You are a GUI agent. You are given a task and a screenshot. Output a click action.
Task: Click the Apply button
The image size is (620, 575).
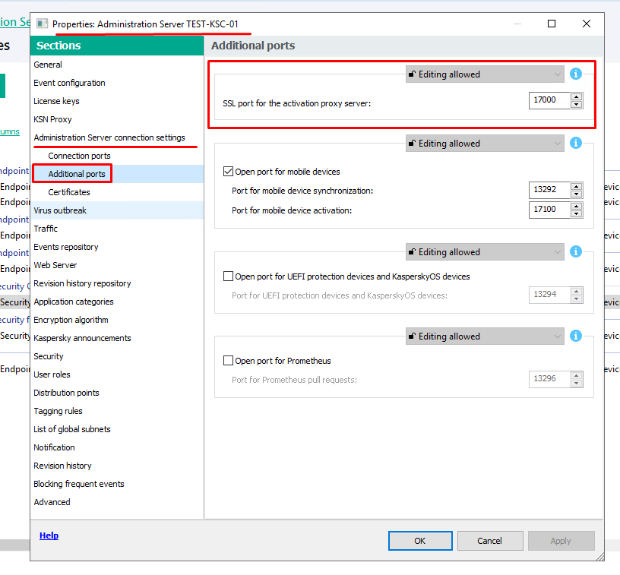click(561, 541)
